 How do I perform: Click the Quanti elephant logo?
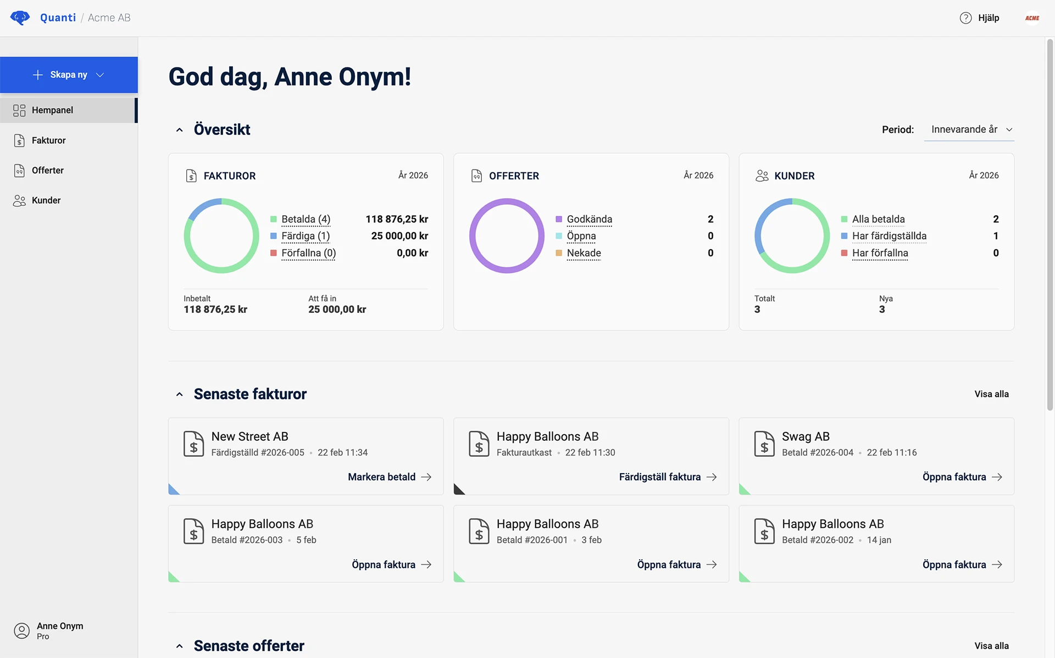point(20,18)
